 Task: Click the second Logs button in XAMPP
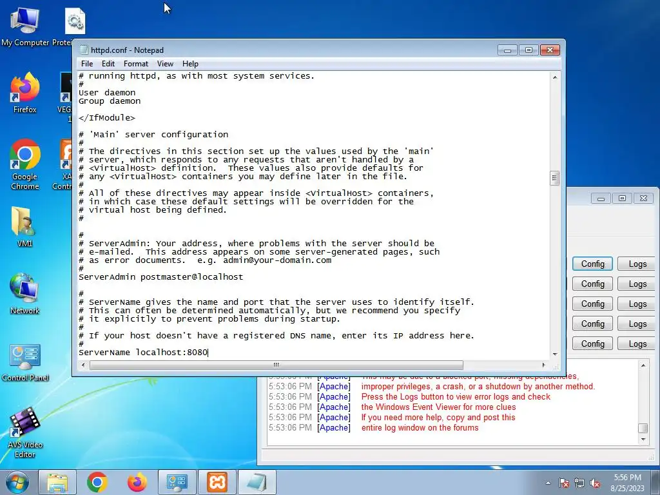637,284
